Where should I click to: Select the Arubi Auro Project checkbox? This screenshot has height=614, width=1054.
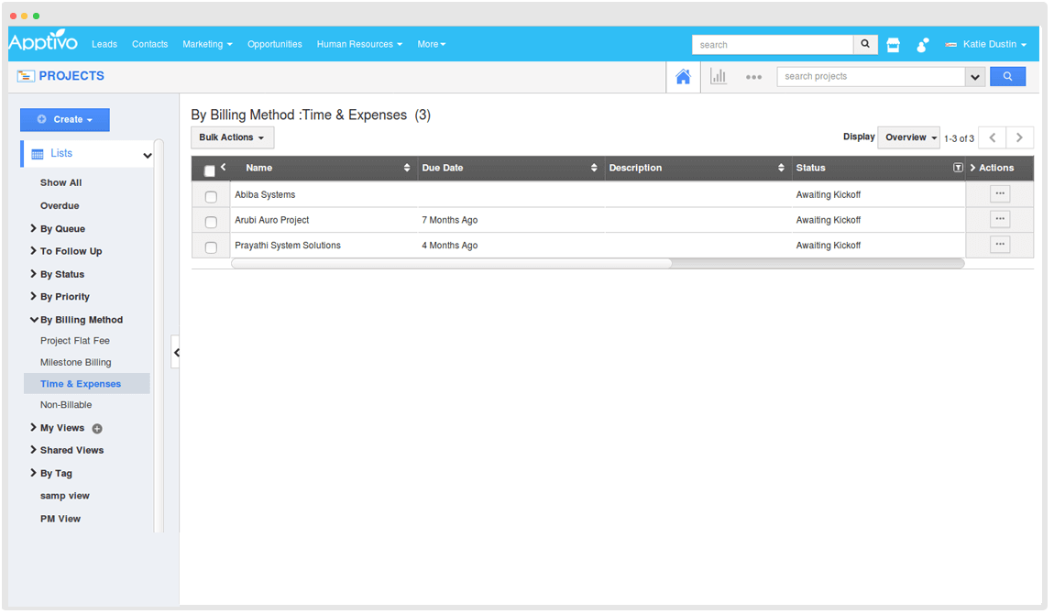tap(211, 222)
